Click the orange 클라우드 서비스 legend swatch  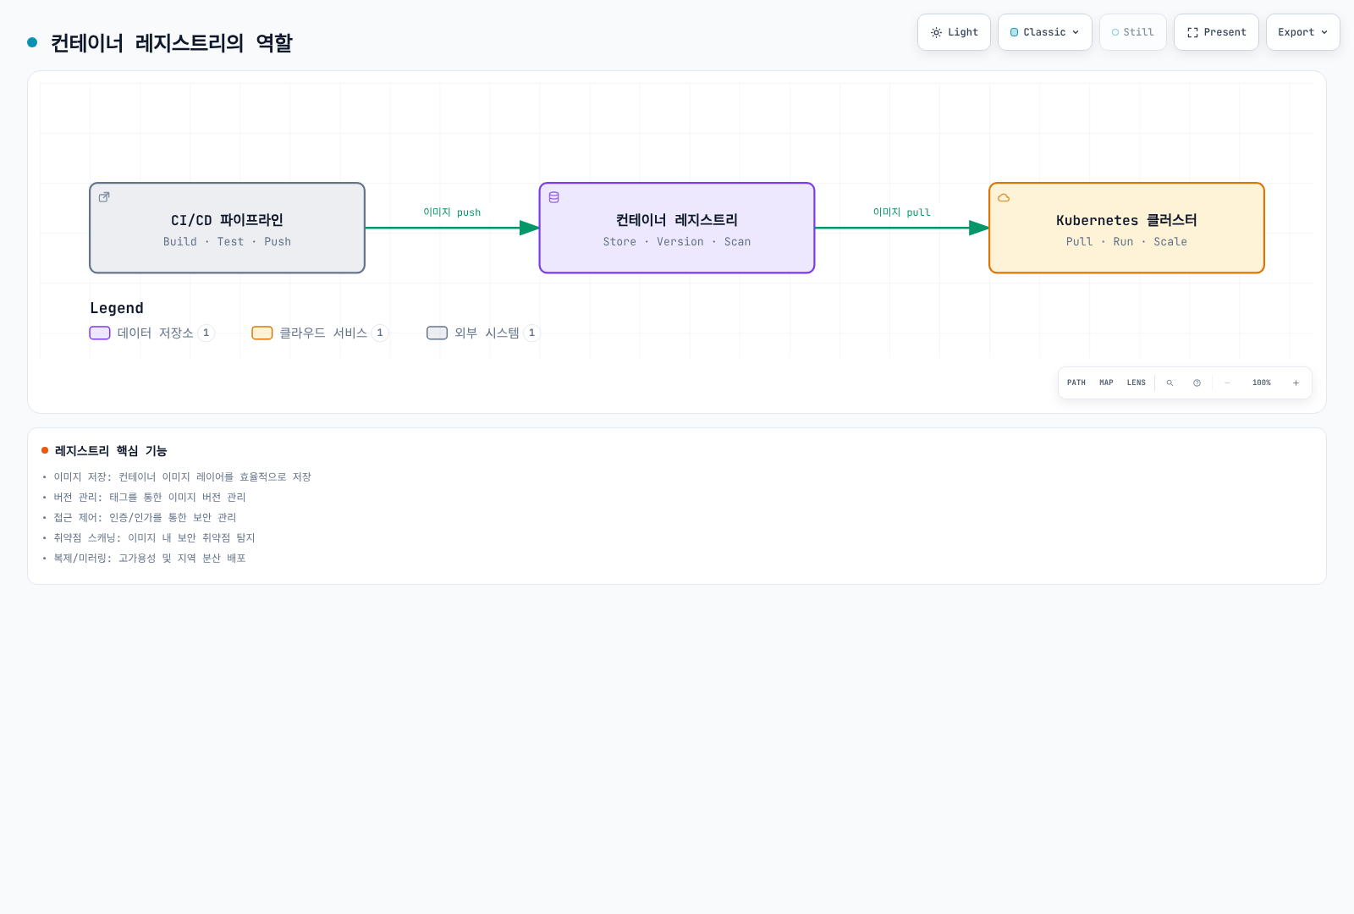[x=262, y=333]
